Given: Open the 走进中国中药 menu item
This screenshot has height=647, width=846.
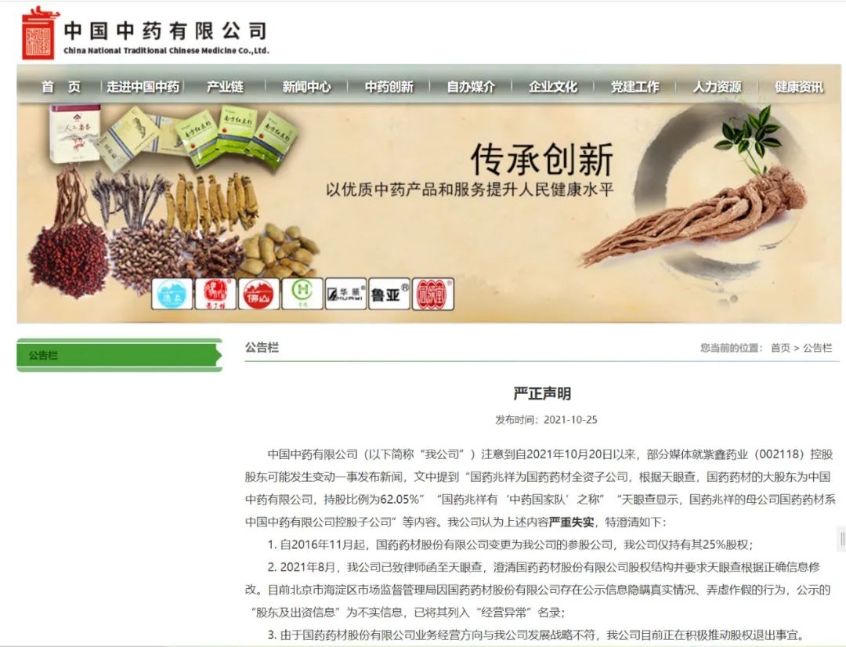Looking at the screenshot, I should 143,86.
